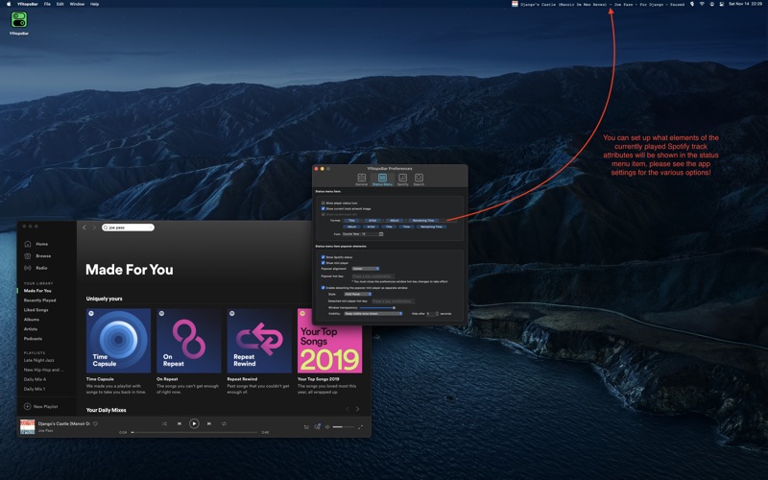Click the Spotify track status menu bar item

click(x=598, y=4)
